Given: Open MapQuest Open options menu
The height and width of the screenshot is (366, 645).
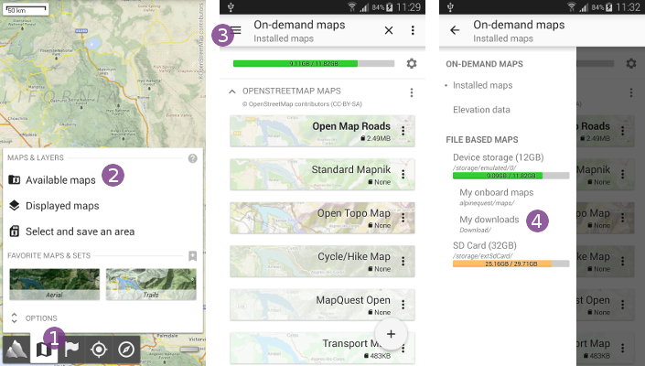Looking at the screenshot, I should pyautogui.click(x=403, y=305).
